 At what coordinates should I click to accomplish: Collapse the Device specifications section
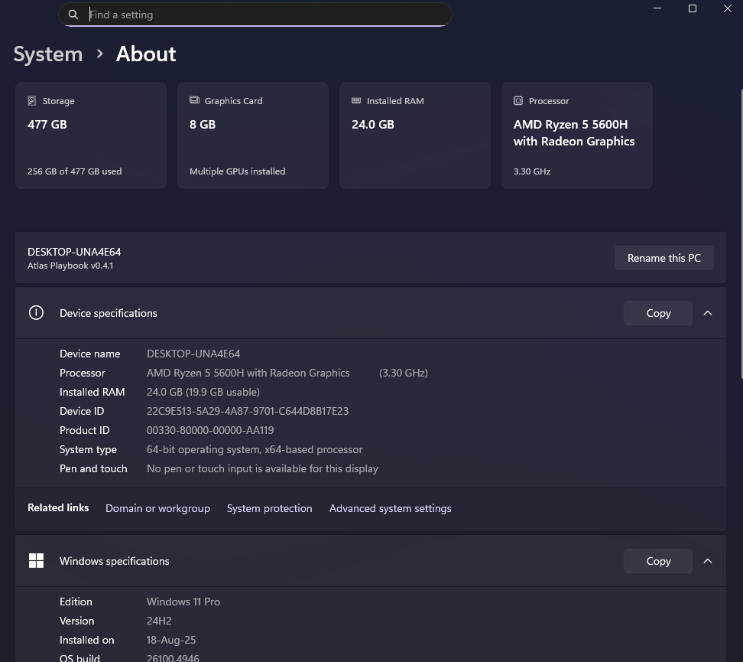(708, 313)
